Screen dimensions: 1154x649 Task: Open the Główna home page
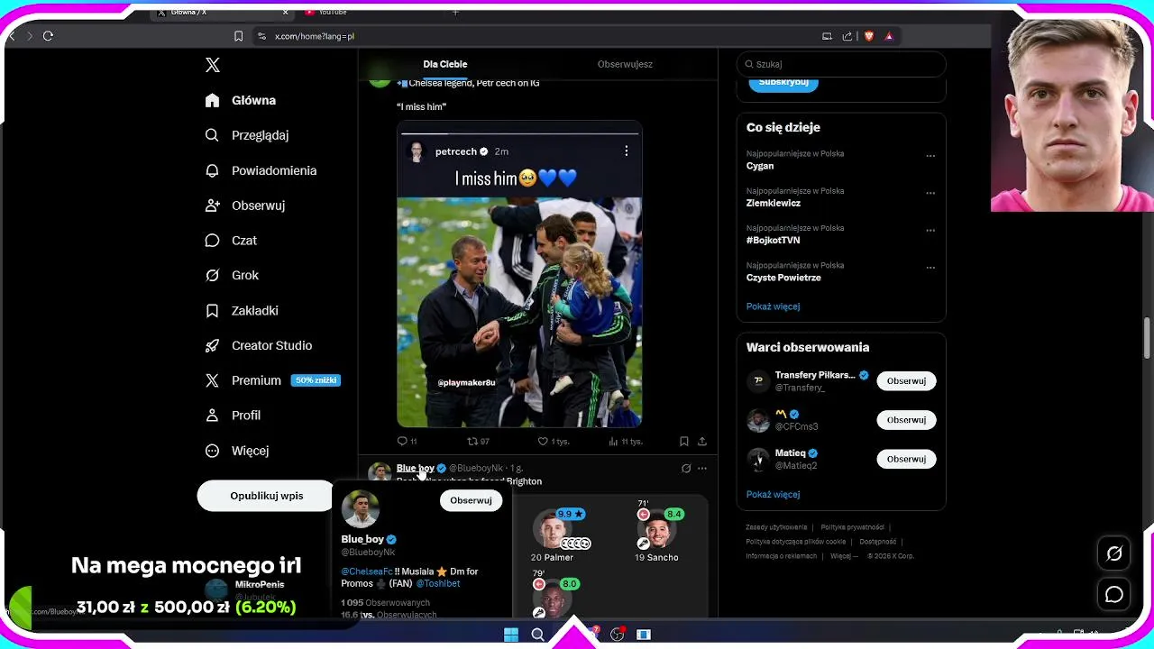pos(241,100)
